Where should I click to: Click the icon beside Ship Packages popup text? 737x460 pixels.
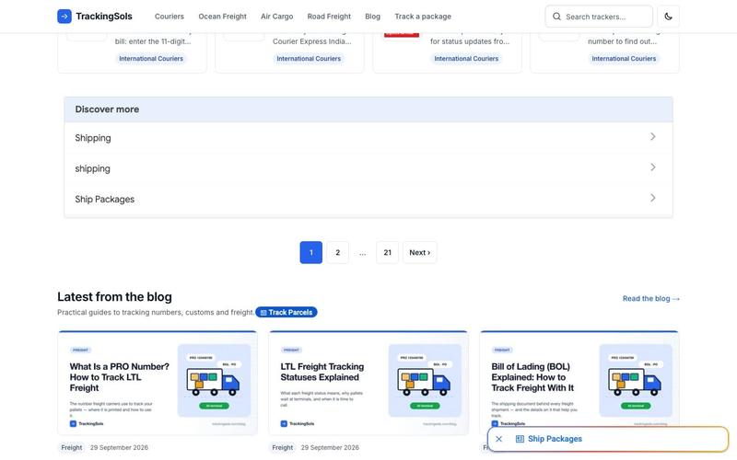coord(520,439)
